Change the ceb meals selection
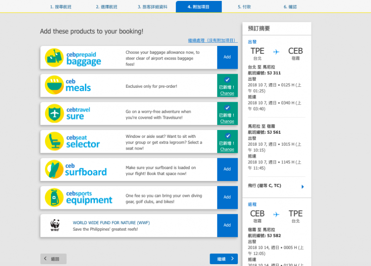371x266 pixels. tap(227, 93)
